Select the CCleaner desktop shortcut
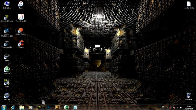This screenshot has height=110, width=196. click(21, 44)
